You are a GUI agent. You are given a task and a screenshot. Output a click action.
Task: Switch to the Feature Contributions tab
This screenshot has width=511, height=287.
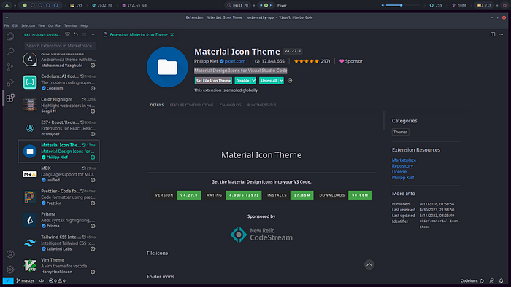(x=191, y=105)
